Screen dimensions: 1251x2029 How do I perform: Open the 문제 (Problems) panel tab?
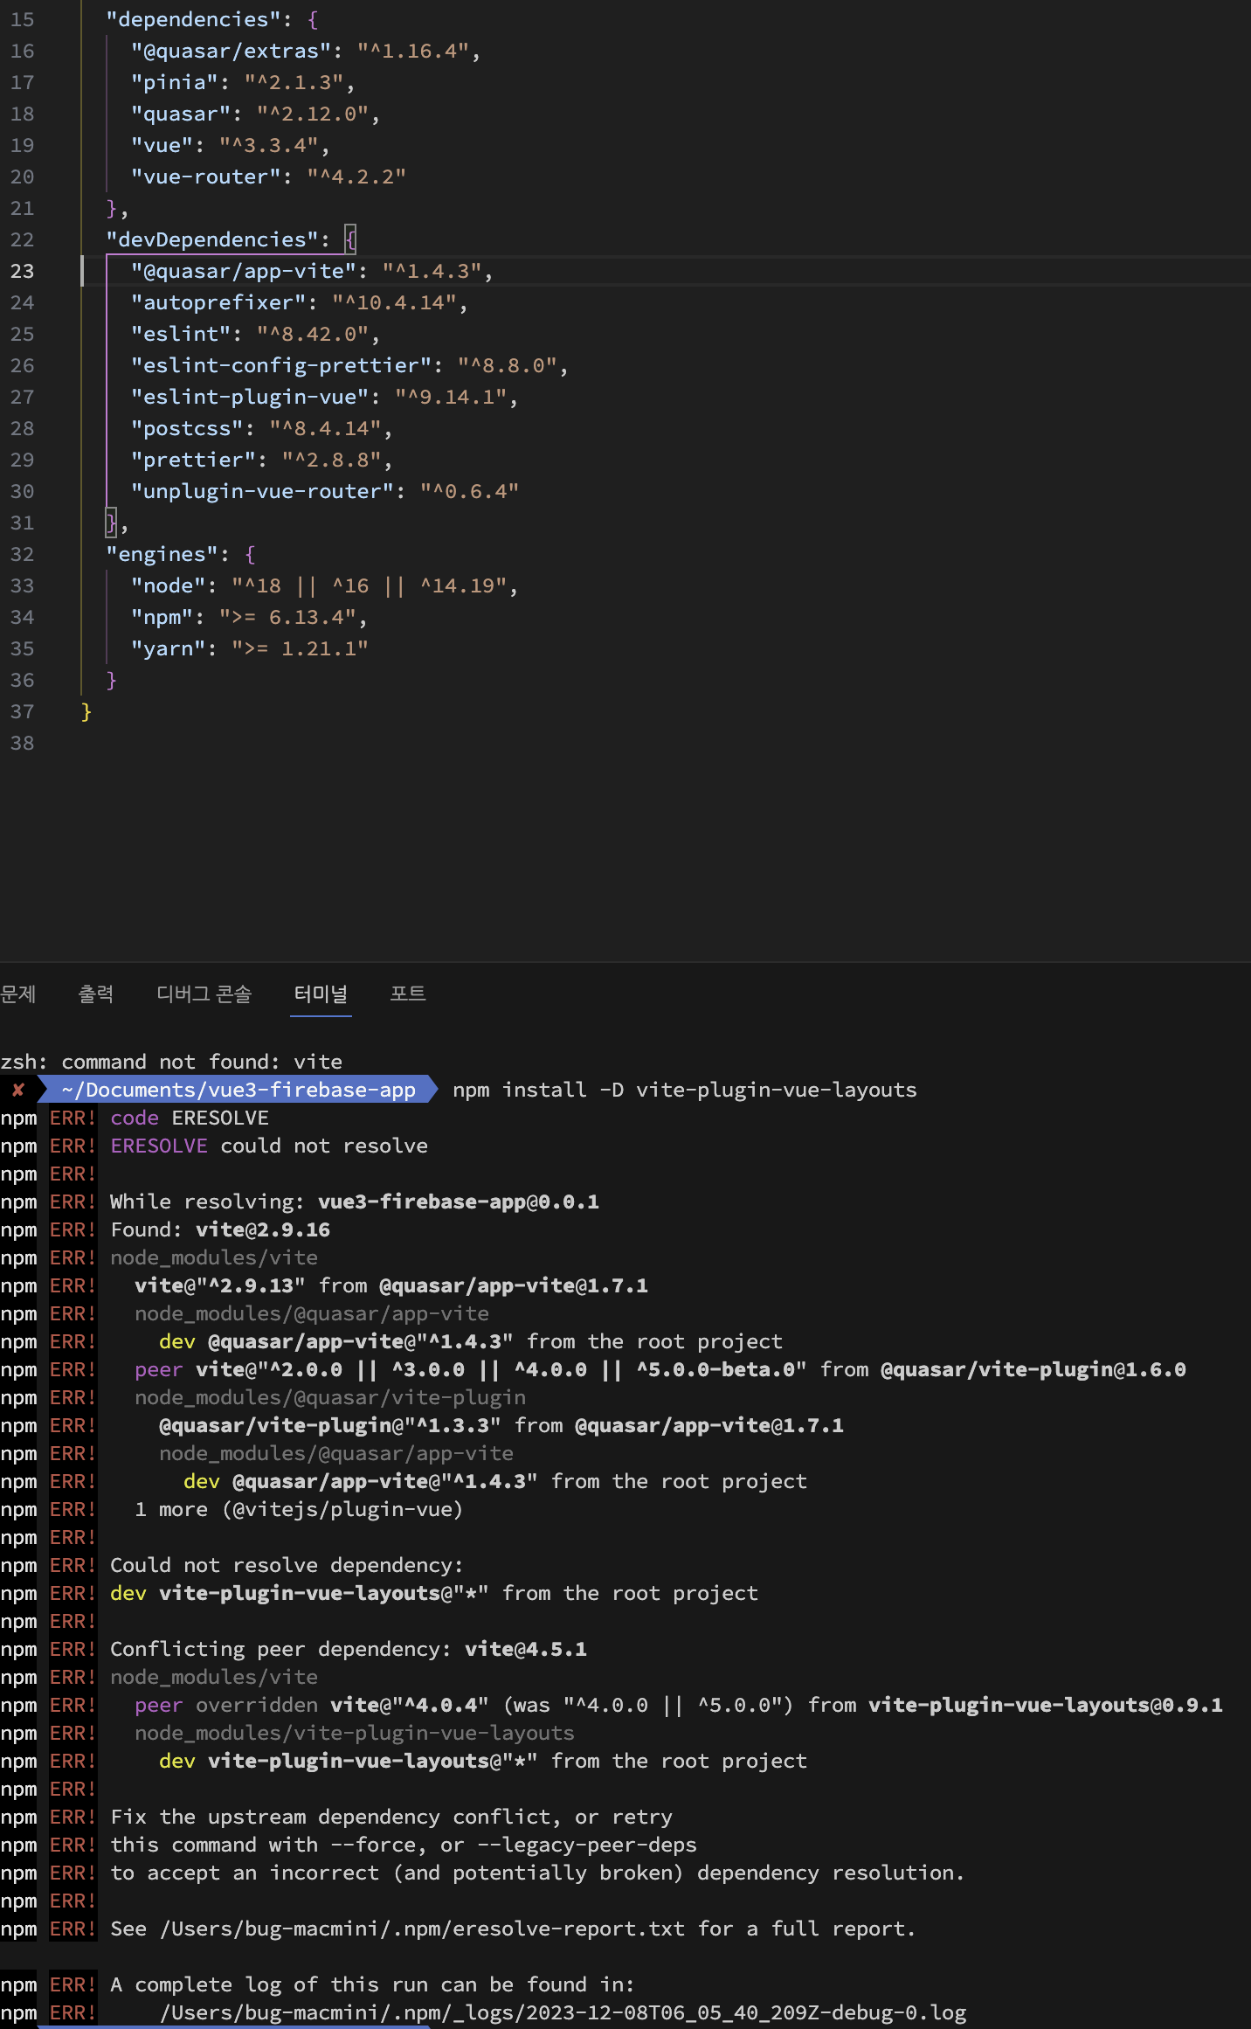point(18,994)
